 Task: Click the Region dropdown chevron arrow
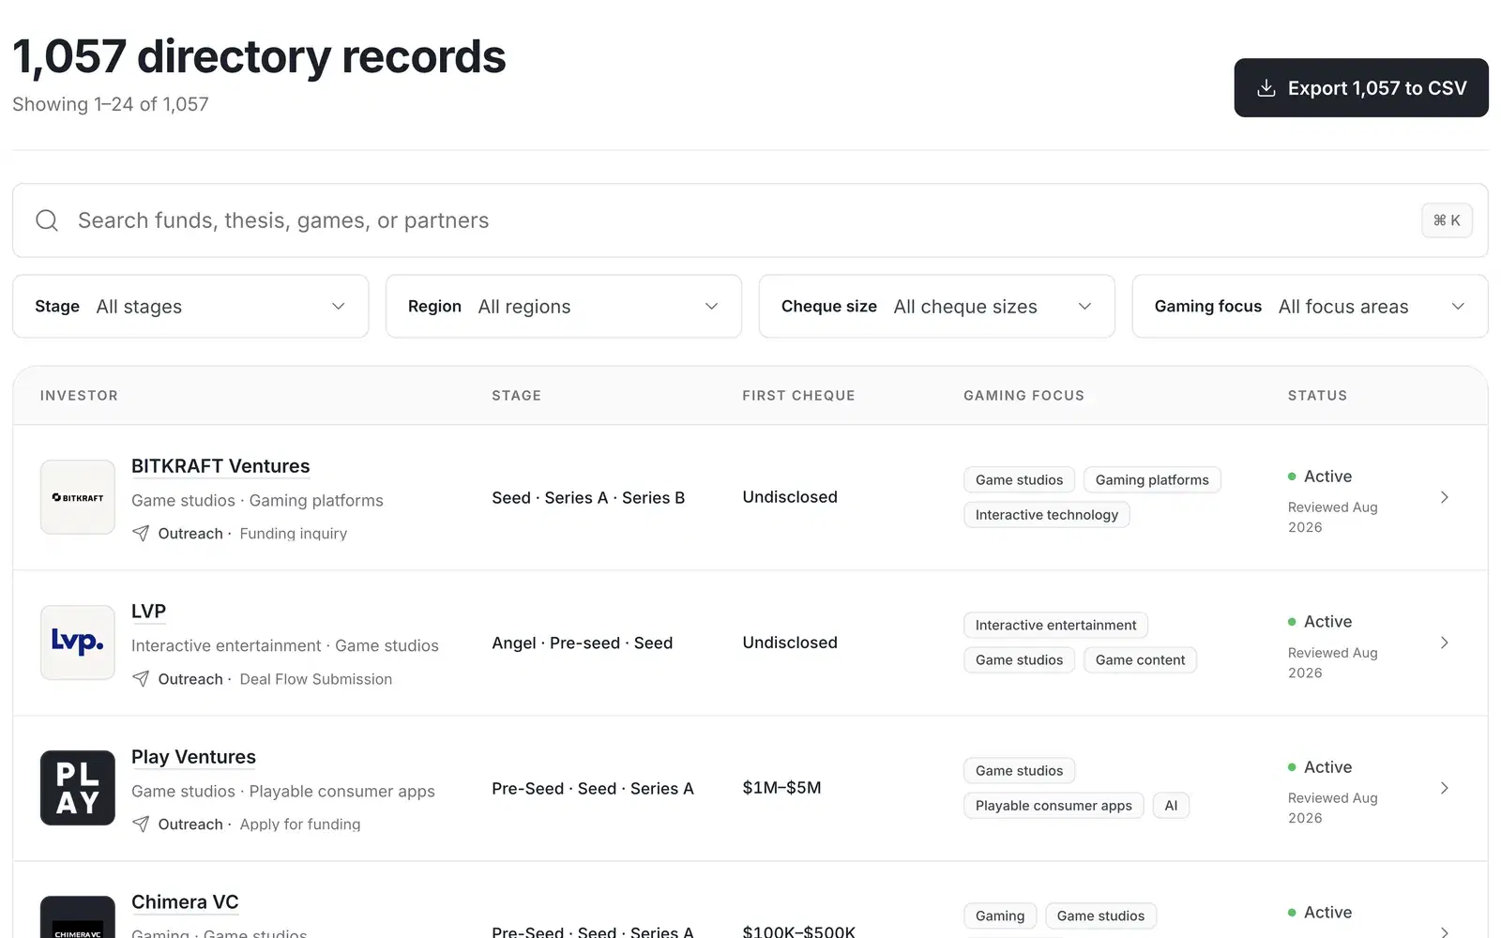click(712, 307)
